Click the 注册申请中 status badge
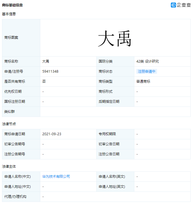This screenshot has height=203, width=193. point(147,71)
